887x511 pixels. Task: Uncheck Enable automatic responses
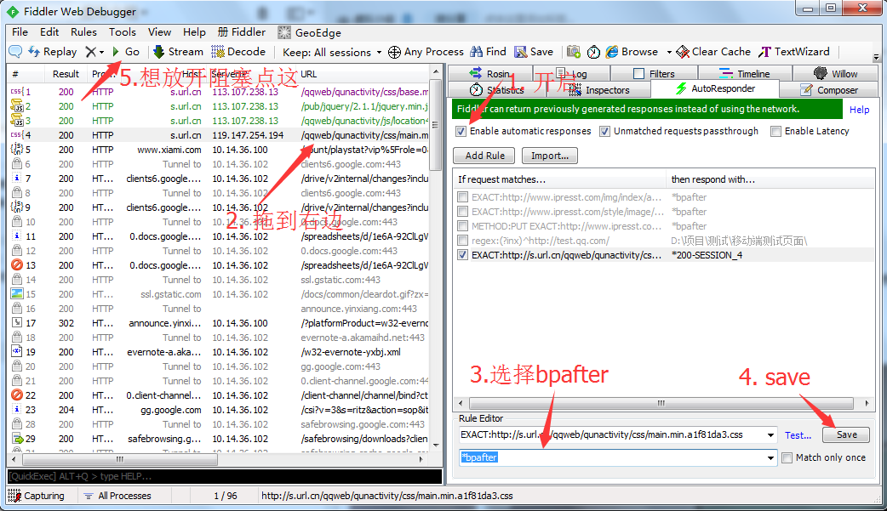[x=461, y=132]
